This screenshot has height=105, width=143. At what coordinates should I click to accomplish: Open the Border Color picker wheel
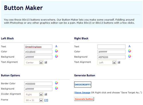tap(56, 83)
